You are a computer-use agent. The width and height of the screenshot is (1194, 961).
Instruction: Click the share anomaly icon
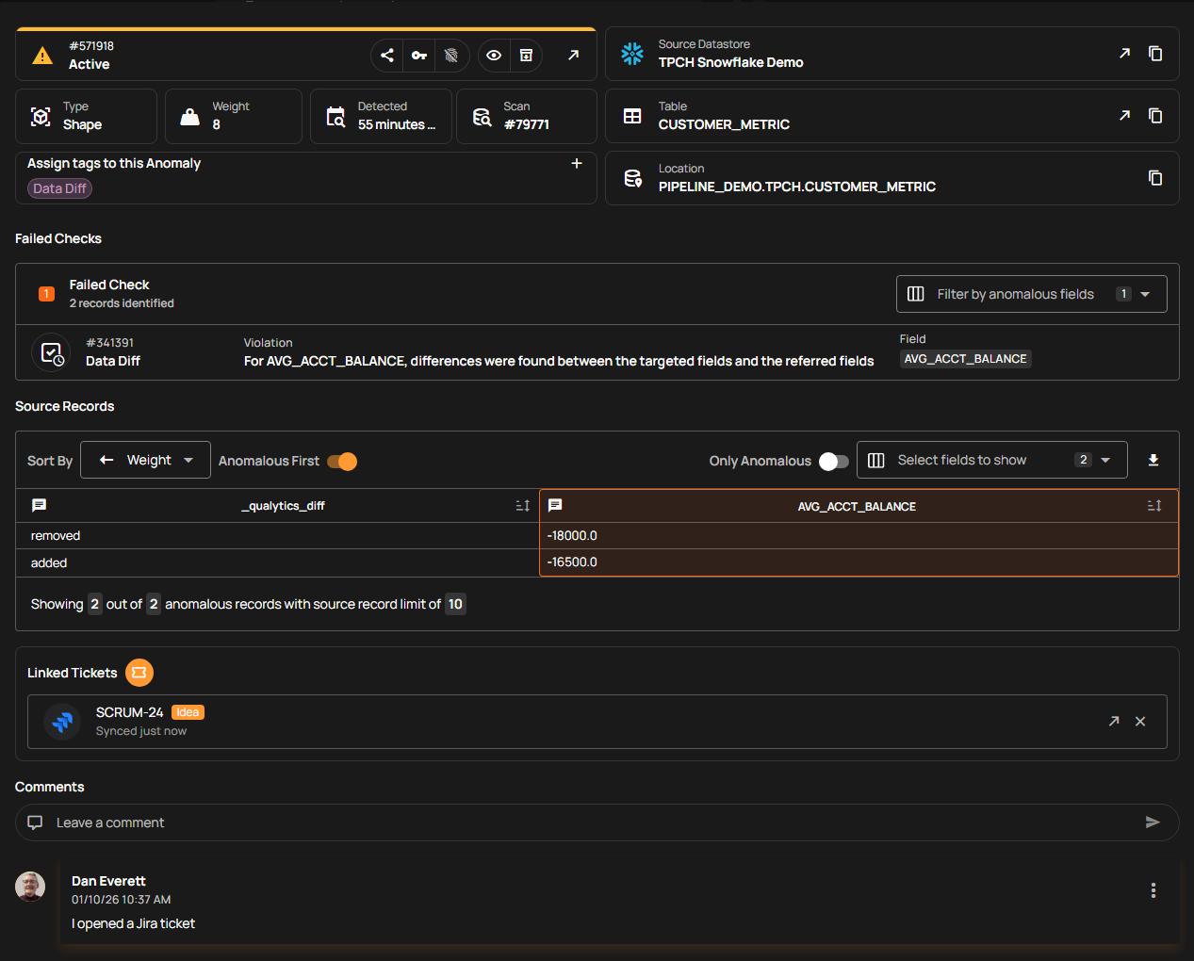click(386, 55)
